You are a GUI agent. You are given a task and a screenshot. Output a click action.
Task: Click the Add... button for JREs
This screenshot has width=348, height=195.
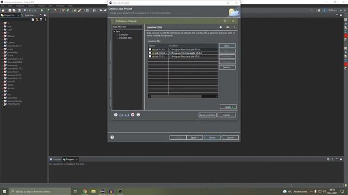[227, 45]
